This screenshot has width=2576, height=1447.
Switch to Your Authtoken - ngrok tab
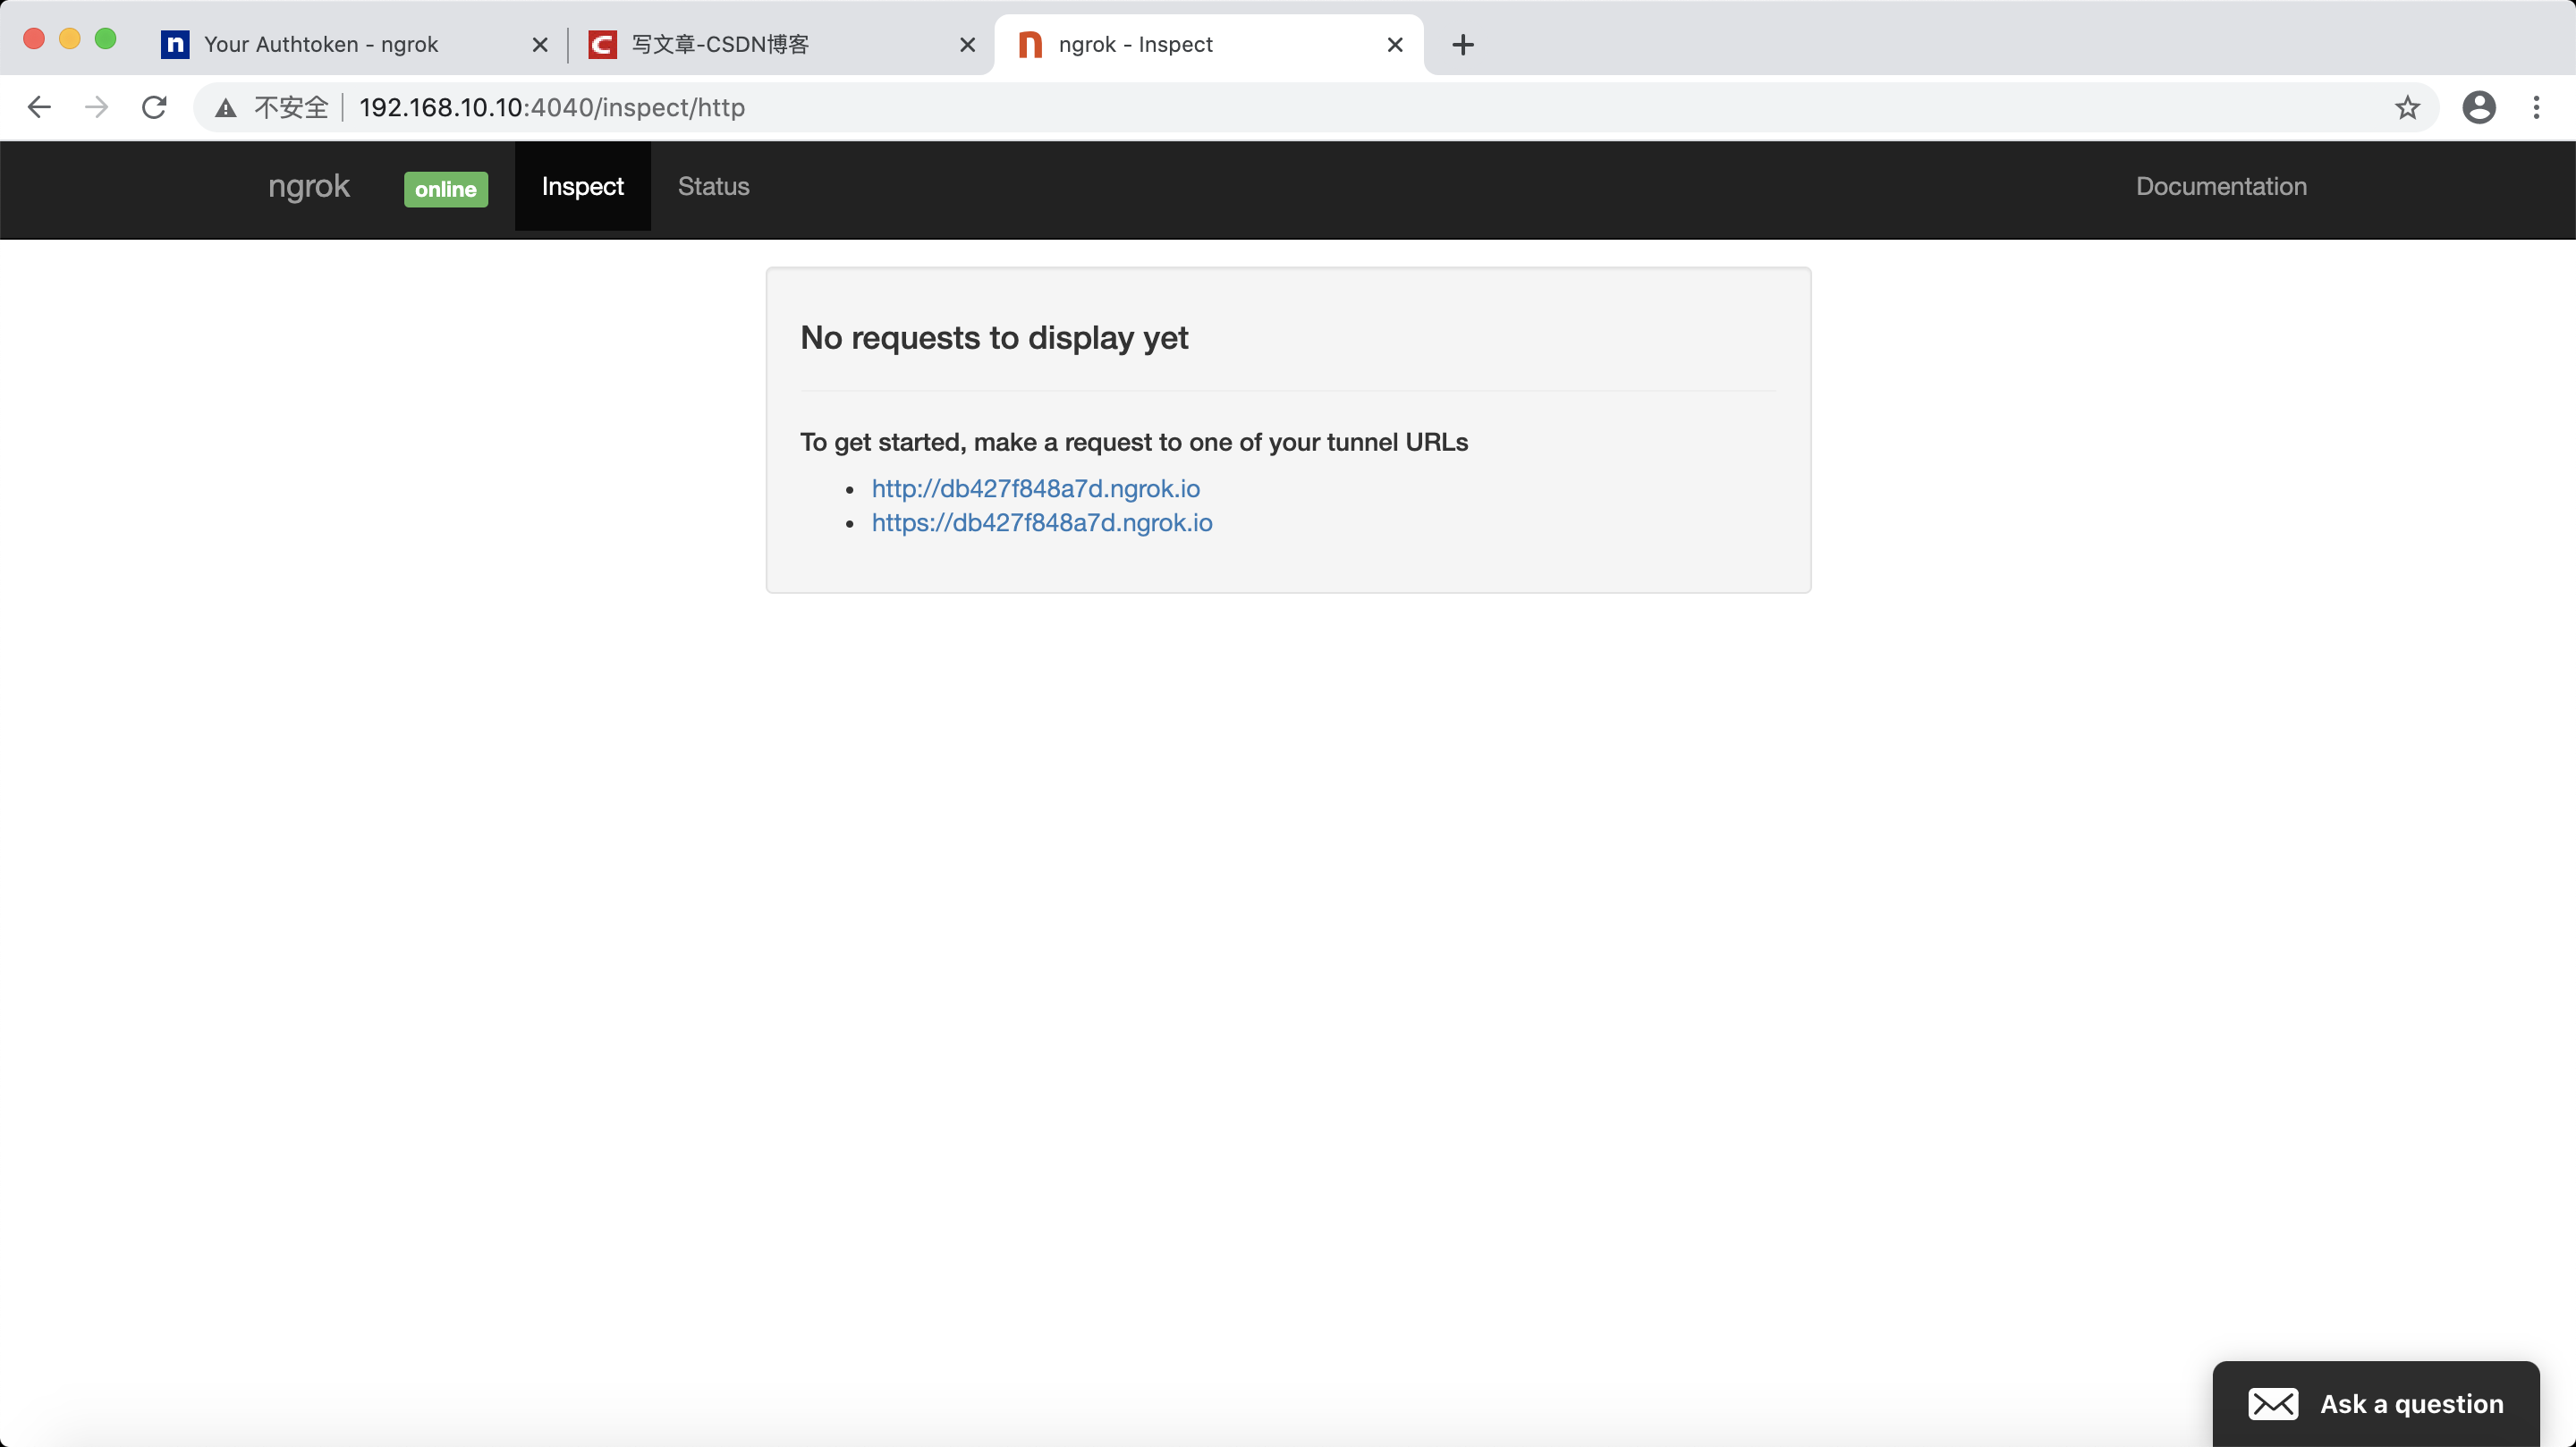coord(320,45)
